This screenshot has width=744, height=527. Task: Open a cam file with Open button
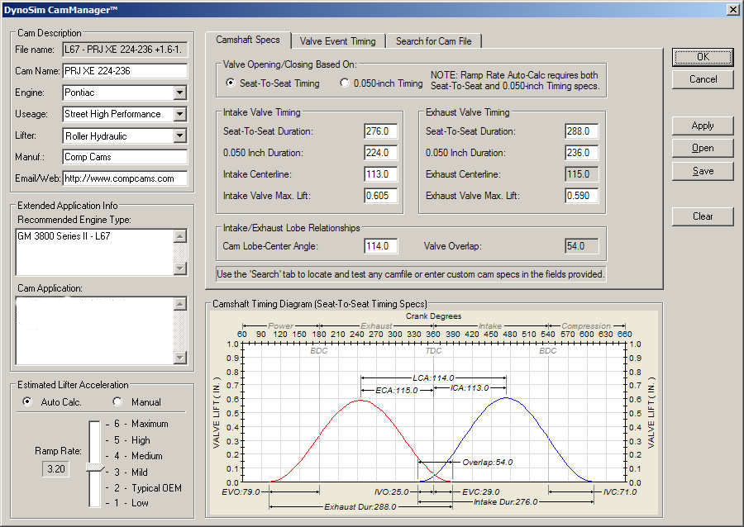tap(703, 148)
